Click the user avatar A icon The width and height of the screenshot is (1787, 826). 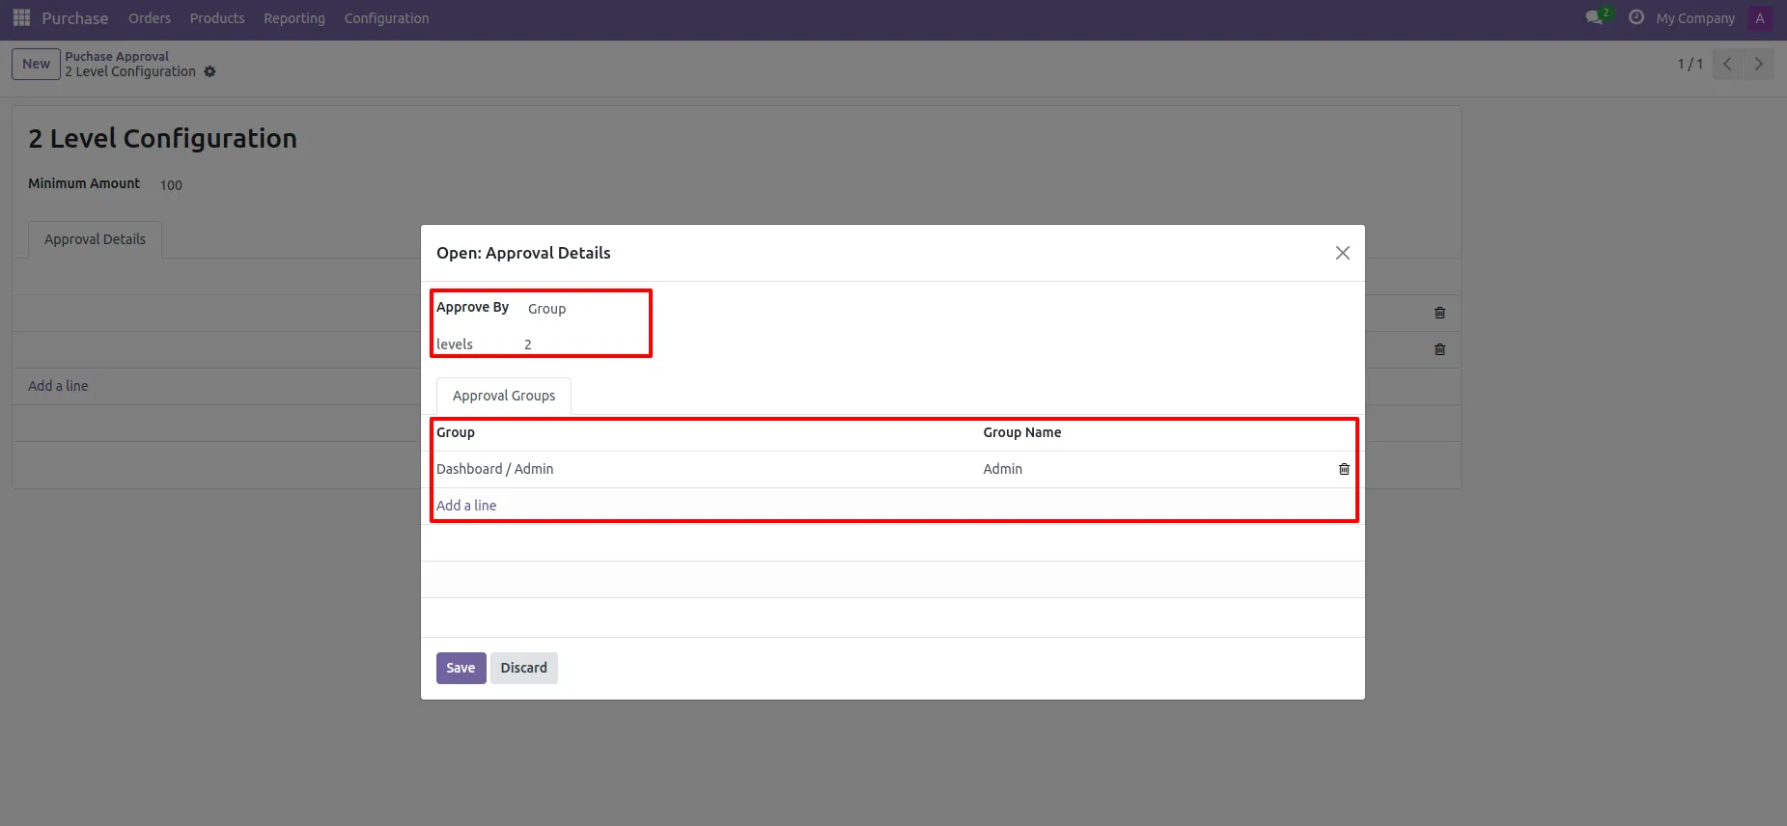click(1760, 18)
